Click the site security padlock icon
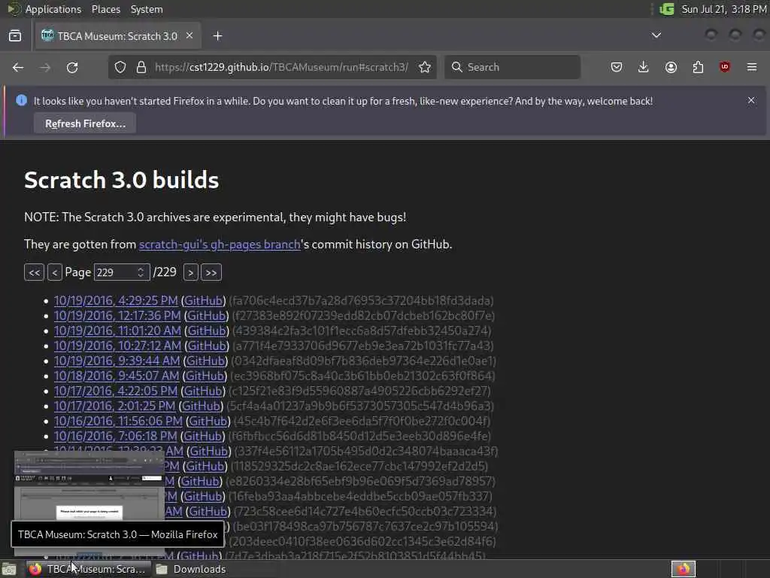The image size is (770, 578). [141, 67]
